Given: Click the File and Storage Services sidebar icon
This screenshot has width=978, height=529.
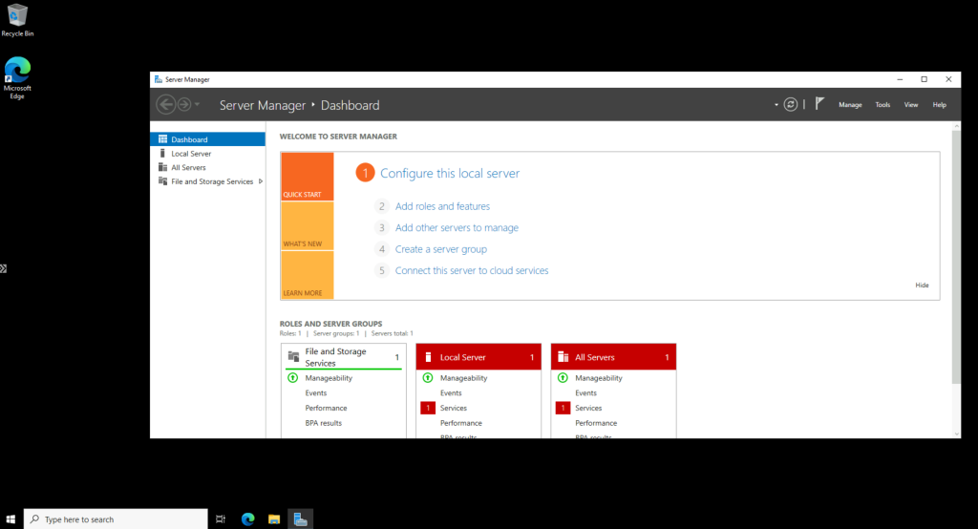Looking at the screenshot, I should 162,180.
